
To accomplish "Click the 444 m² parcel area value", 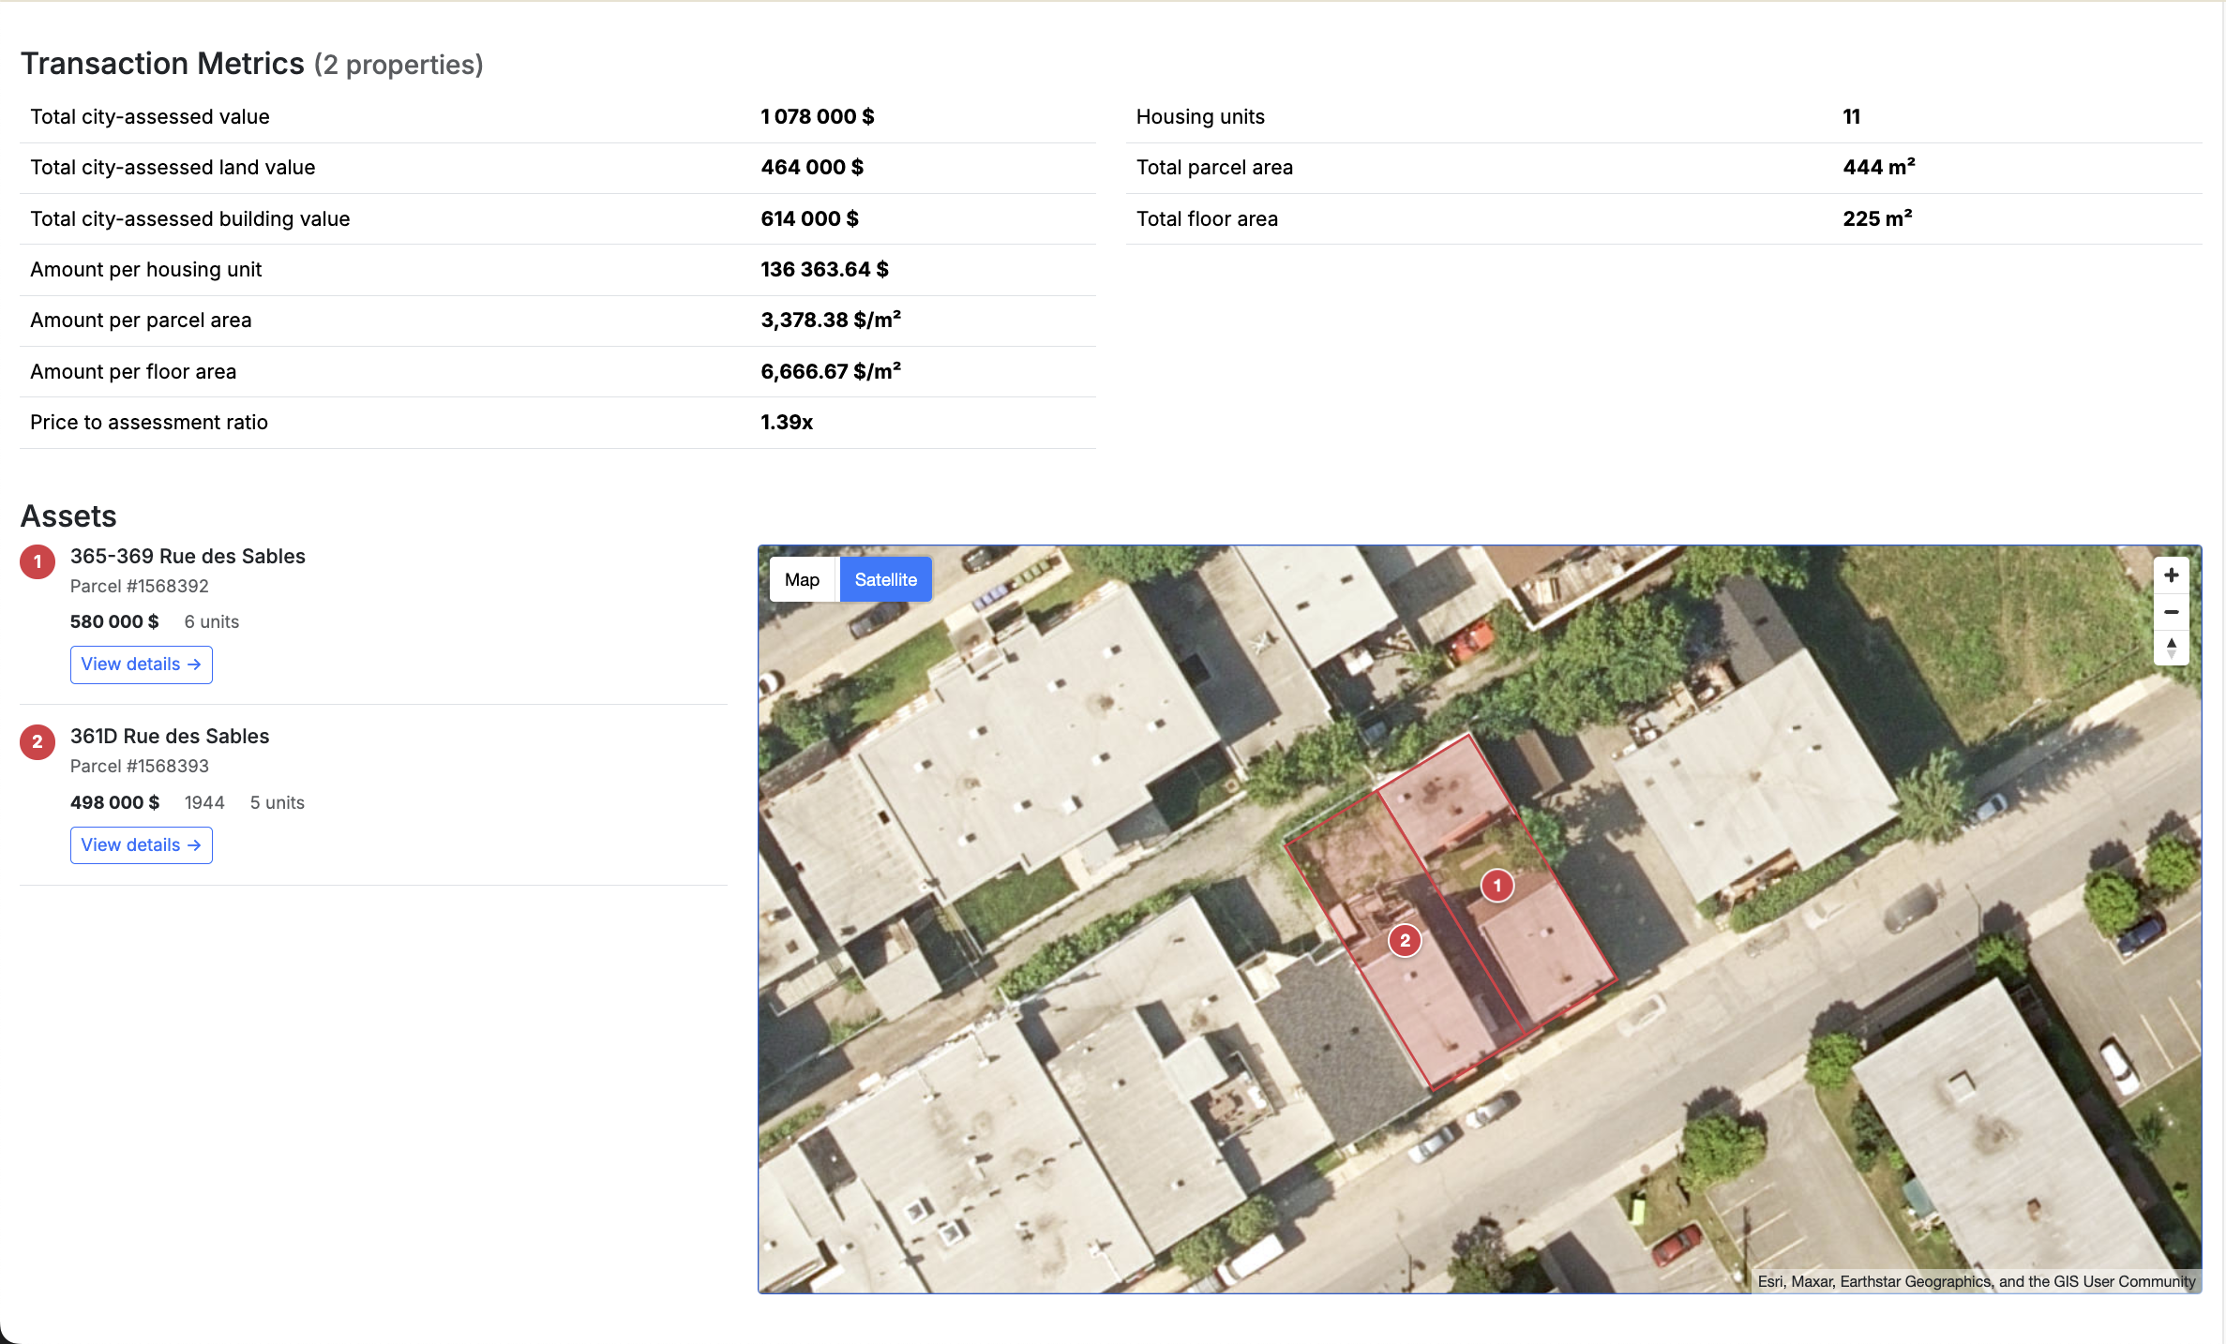I will [1878, 167].
